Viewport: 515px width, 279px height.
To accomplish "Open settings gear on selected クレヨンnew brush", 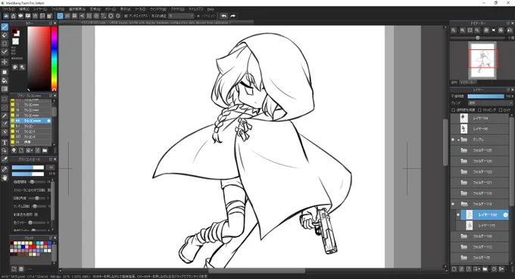I will [x=49, y=121].
